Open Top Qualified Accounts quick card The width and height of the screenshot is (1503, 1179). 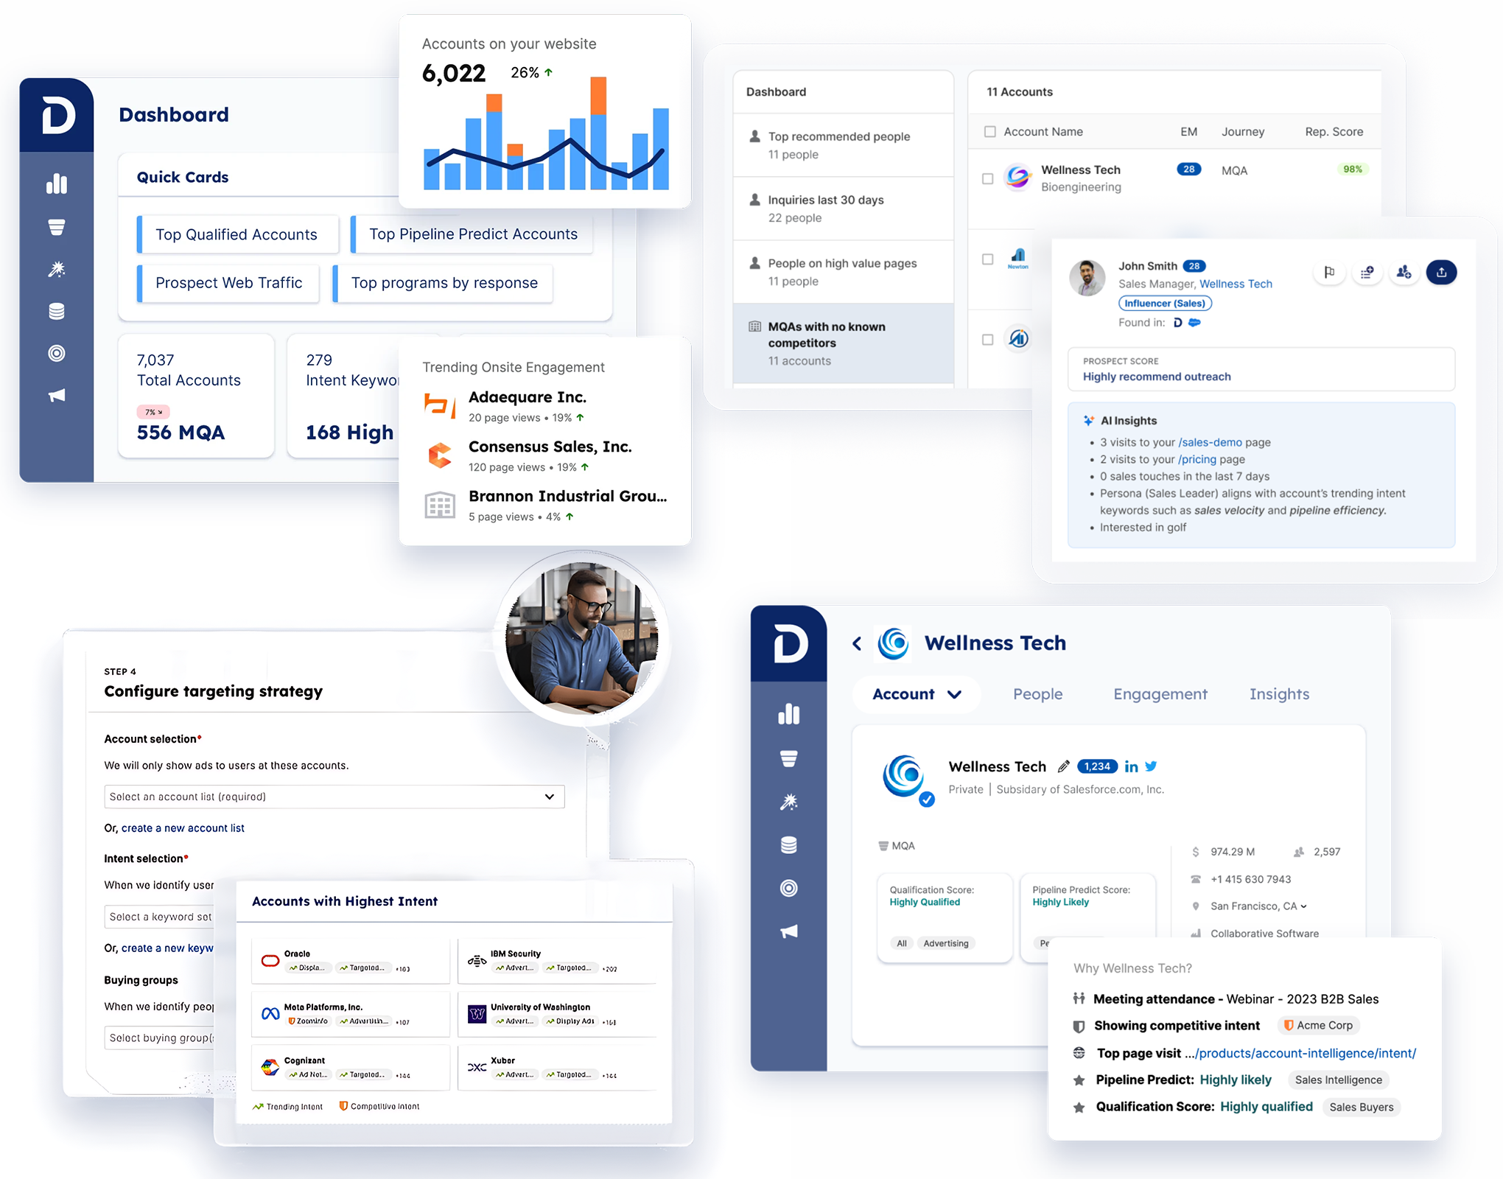coord(237,234)
